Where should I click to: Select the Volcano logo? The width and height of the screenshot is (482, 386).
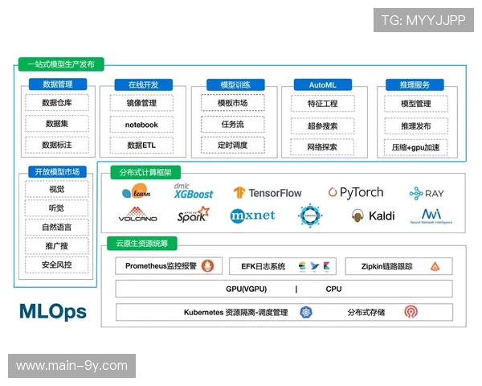click(x=137, y=216)
